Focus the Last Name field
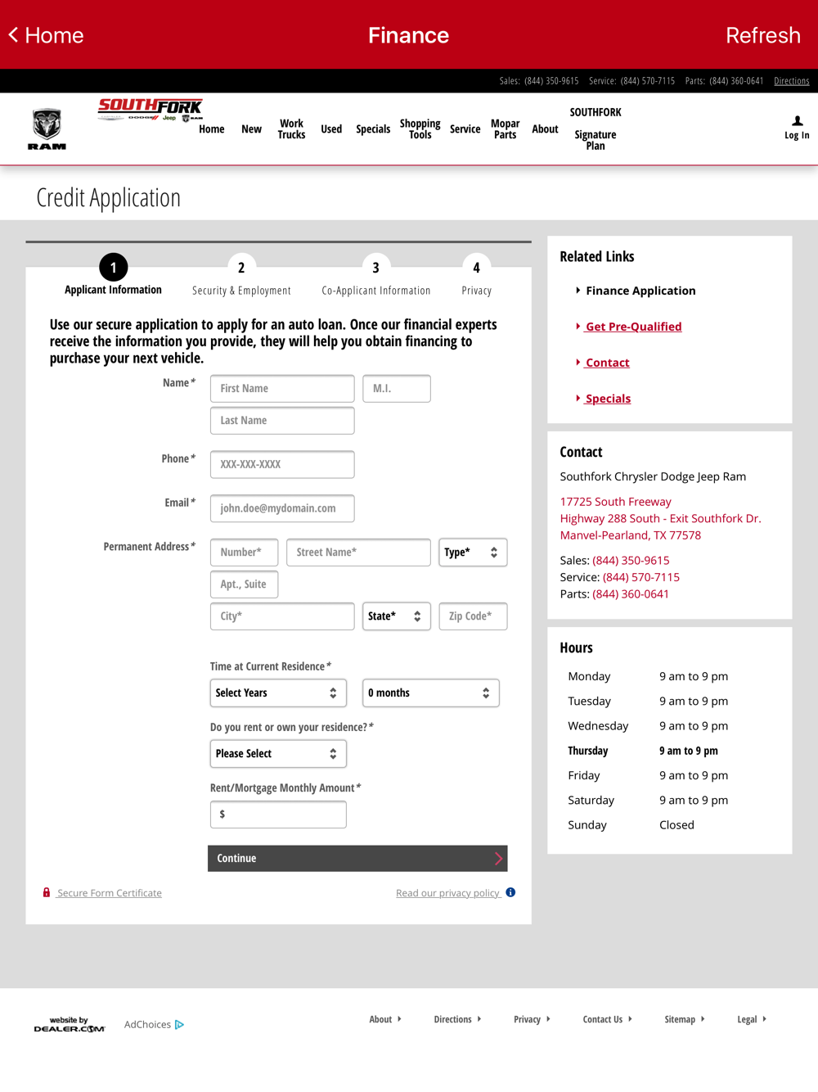Image resolution: width=818 pixels, height=1092 pixels. 282,420
